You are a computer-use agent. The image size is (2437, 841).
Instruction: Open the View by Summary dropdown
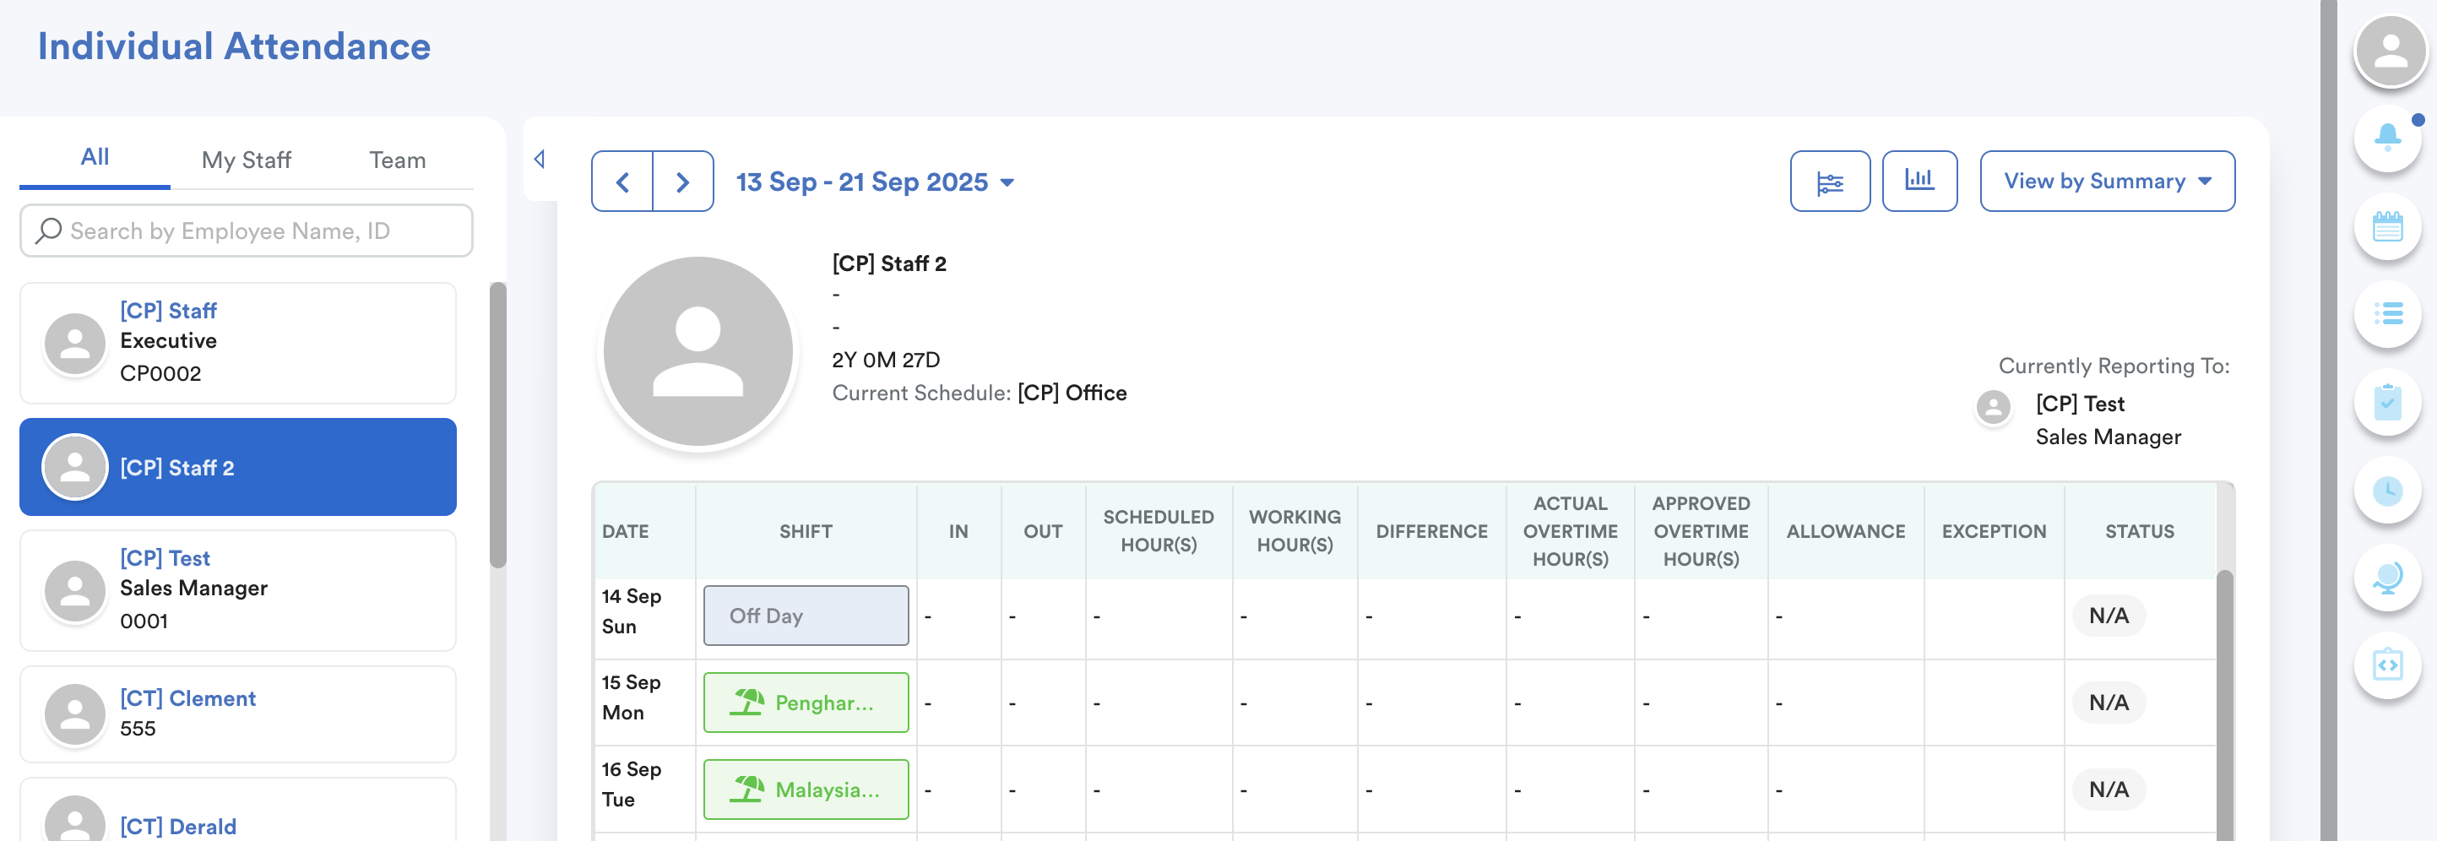2107,182
